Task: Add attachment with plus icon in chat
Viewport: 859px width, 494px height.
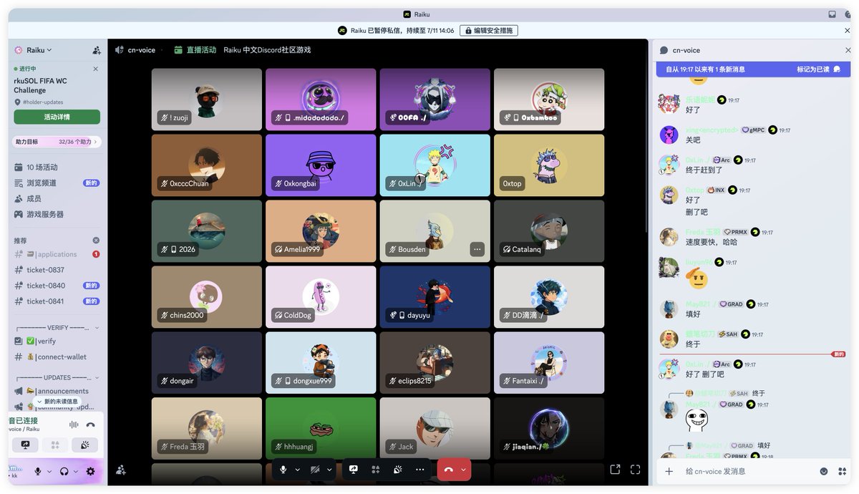Action: [669, 471]
